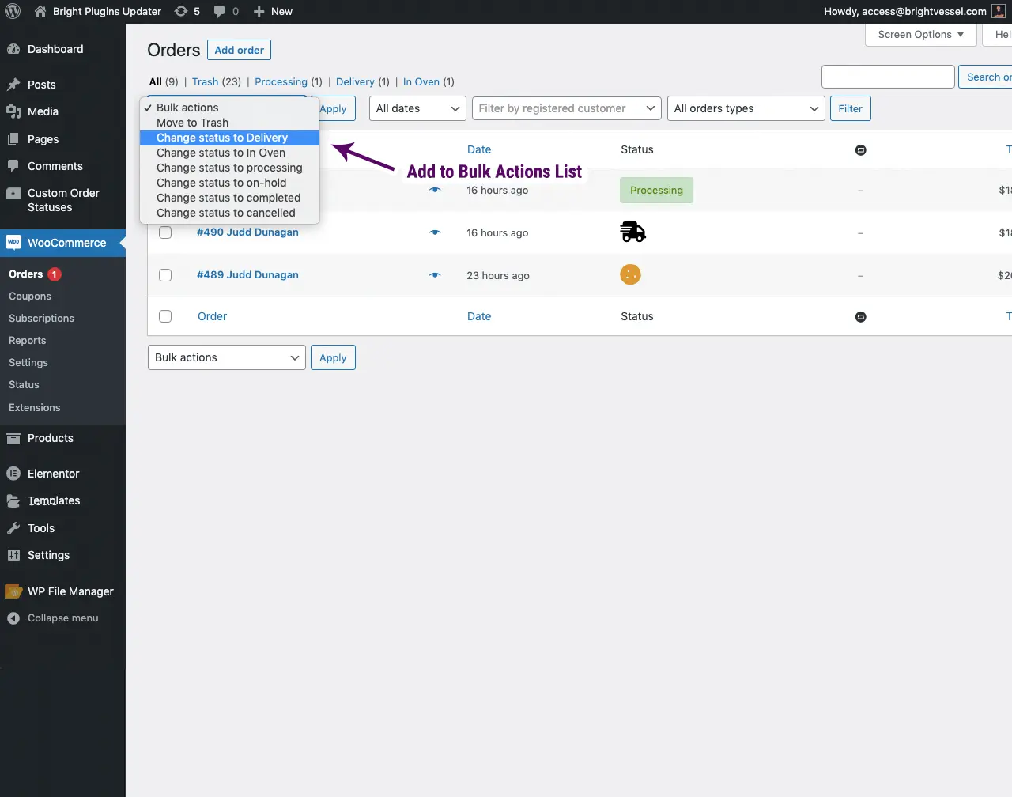Click the delivery truck status icon for order #490
The image size is (1012, 797).
click(632, 231)
